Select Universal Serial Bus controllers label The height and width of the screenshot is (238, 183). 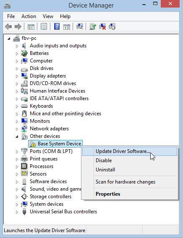tap(63, 212)
